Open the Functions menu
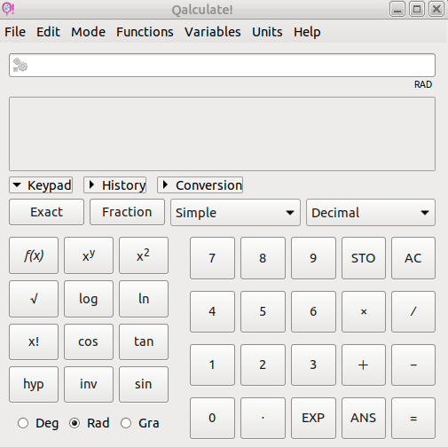The width and height of the screenshot is (448, 447). (x=145, y=32)
